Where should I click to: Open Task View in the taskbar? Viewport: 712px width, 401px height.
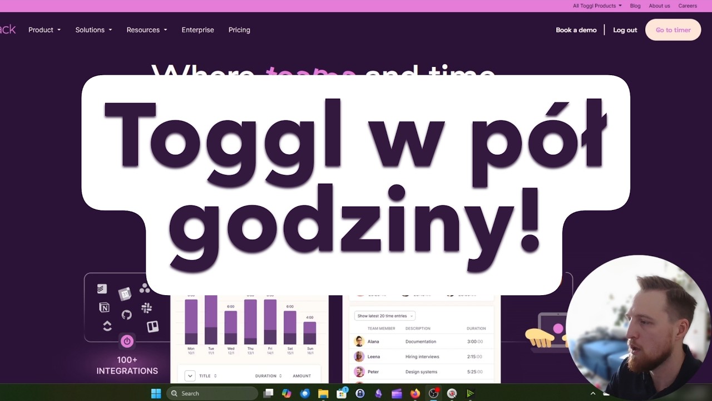click(269, 393)
